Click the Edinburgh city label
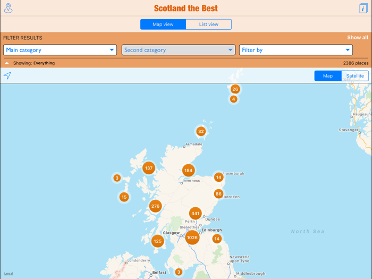Screen dimensions: 372x279 (212, 230)
